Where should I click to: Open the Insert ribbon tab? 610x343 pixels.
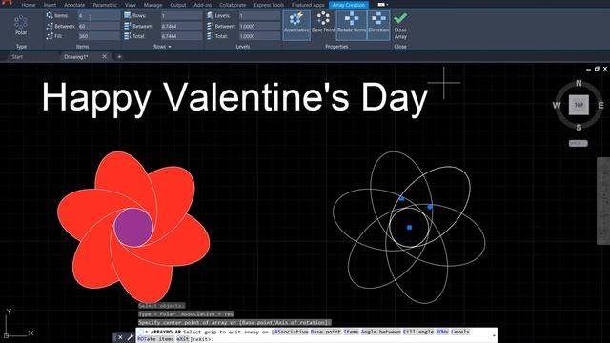(x=50, y=5)
